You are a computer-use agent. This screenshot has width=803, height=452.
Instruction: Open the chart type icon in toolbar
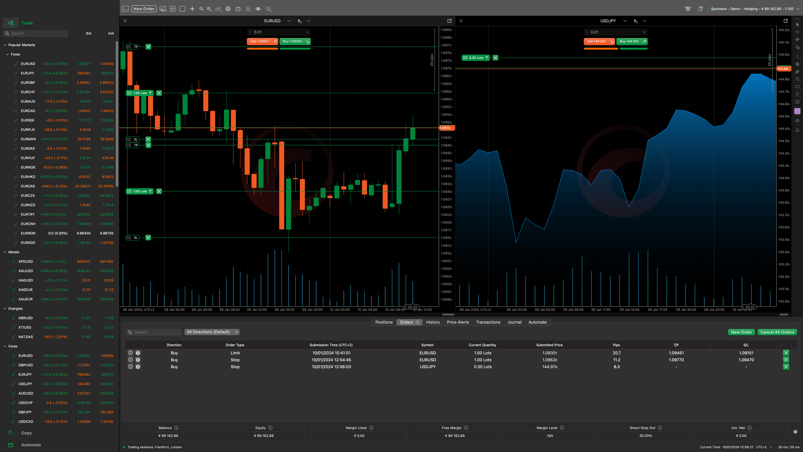(x=218, y=9)
